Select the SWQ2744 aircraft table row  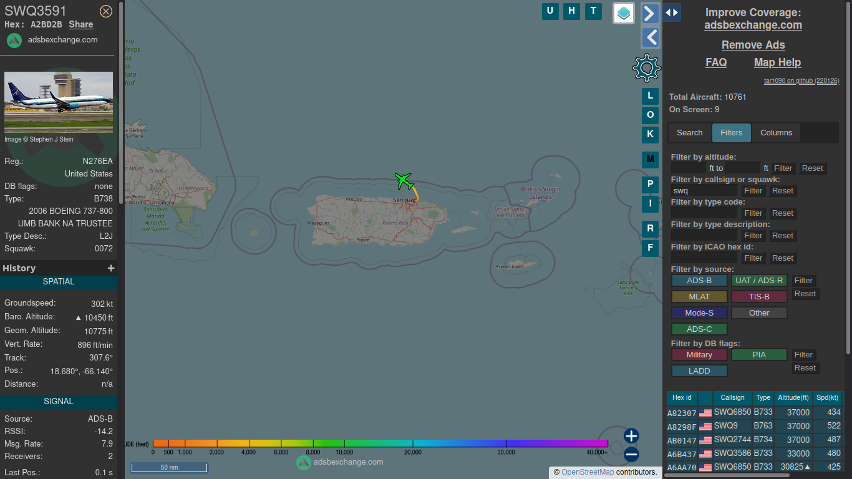click(755, 440)
